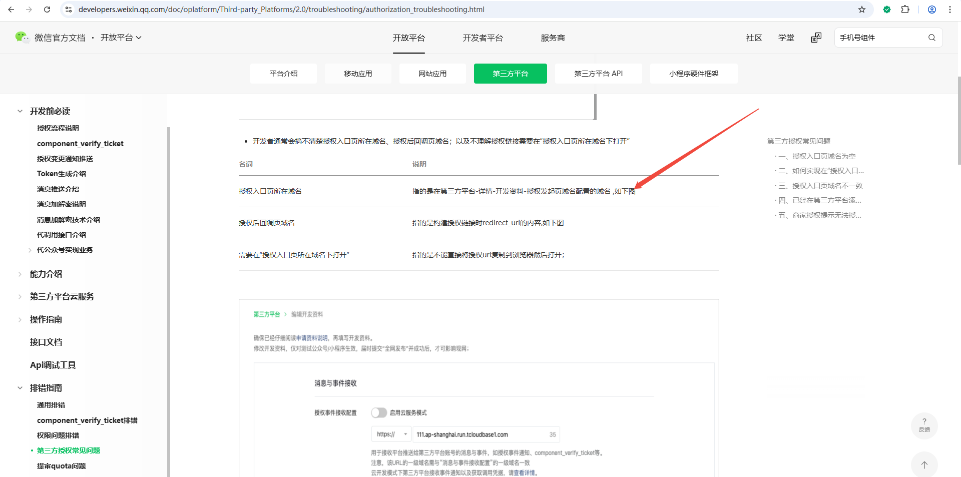Open 消息加解密技术介绍 in the sidebar

tap(69, 220)
